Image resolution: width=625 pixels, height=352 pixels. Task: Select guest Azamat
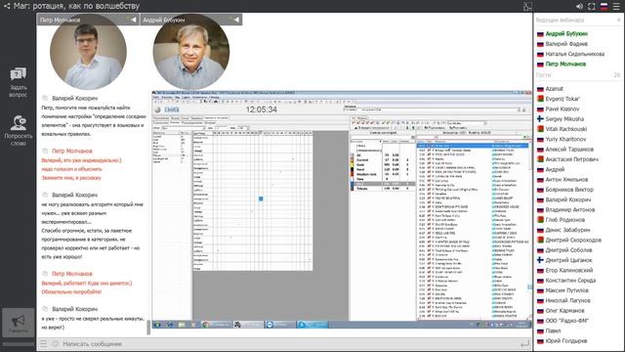click(x=554, y=89)
